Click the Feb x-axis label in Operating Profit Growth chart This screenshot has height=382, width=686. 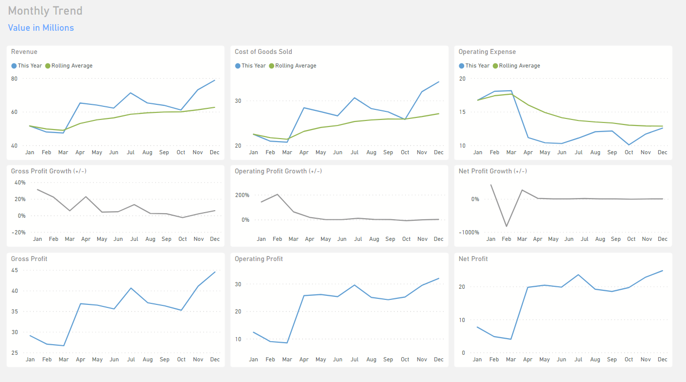tap(277, 239)
